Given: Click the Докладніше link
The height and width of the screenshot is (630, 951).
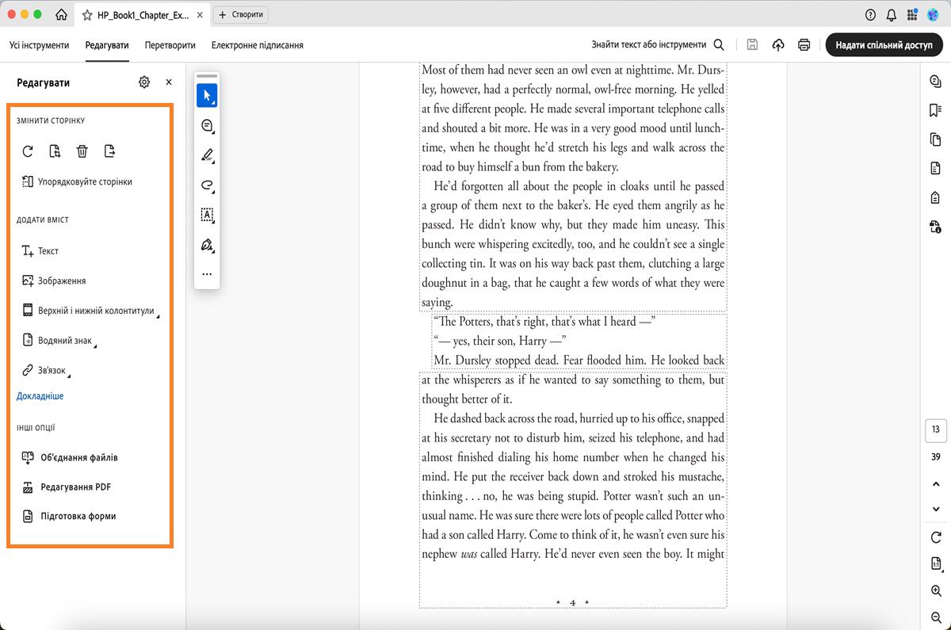Looking at the screenshot, I should pos(40,396).
